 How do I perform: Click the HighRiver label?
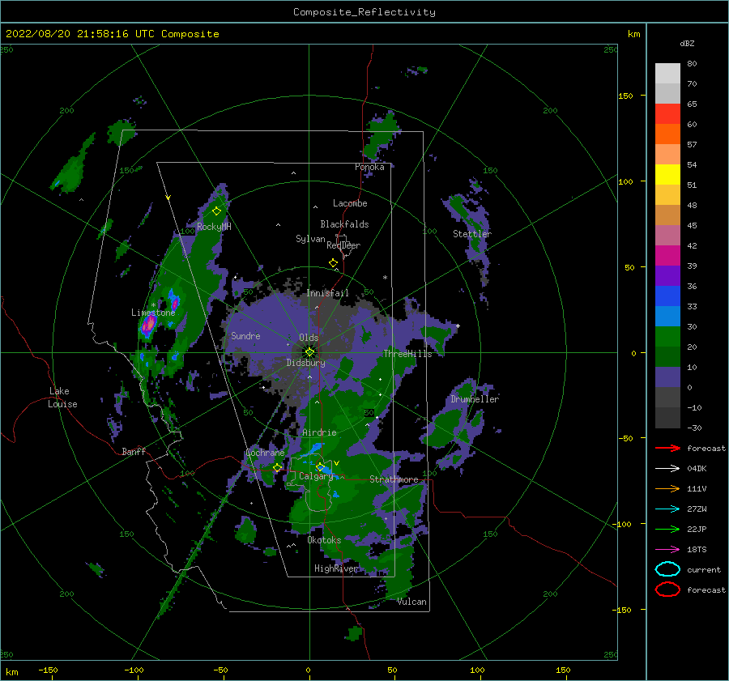coord(336,568)
